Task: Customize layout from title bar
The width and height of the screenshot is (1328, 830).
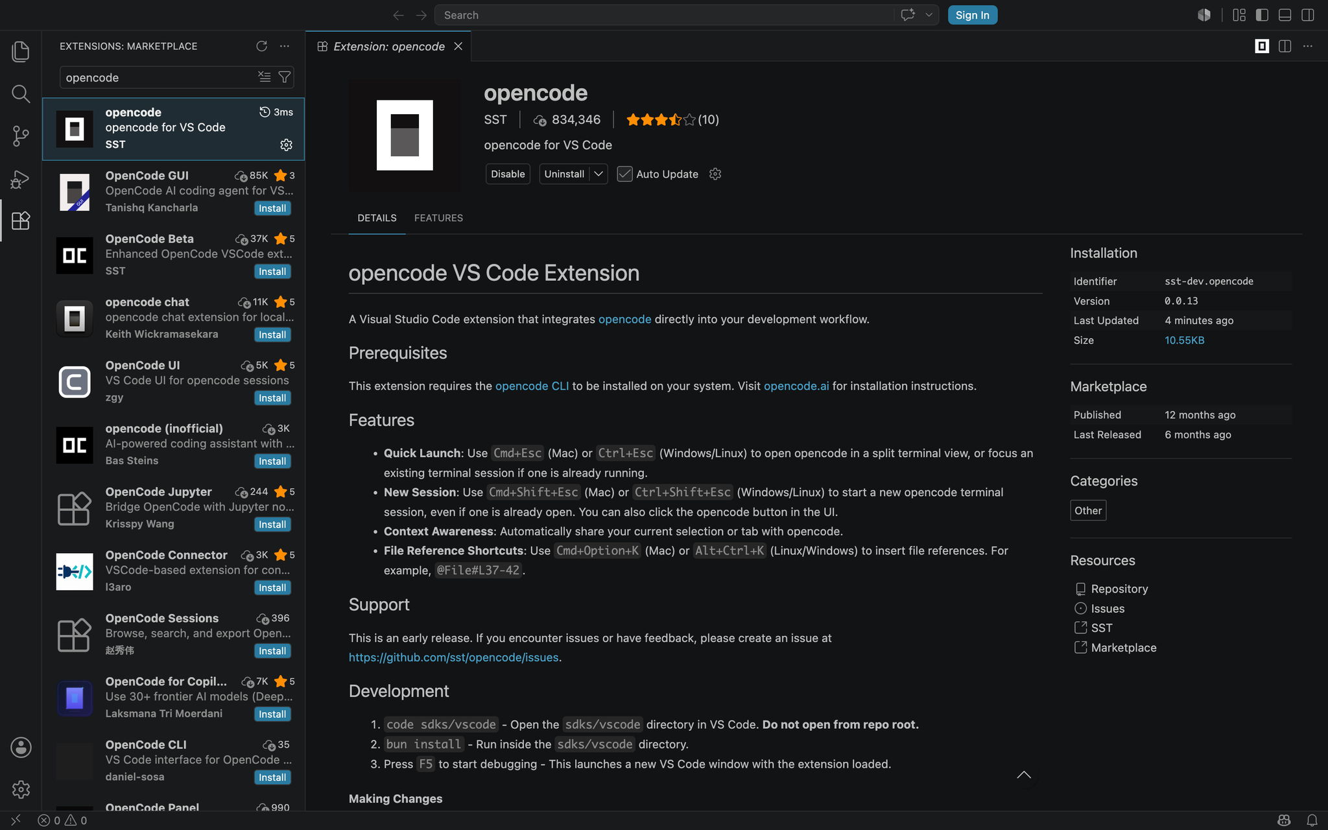Action: pyautogui.click(x=1239, y=15)
